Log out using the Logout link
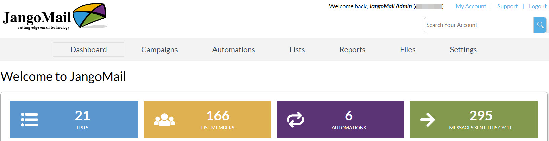The height and width of the screenshot is (141, 549). [x=537, y=6]
